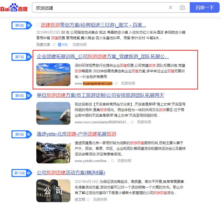Click the 第9名 rank badge
221x204 pixels.
click(22, 134)
